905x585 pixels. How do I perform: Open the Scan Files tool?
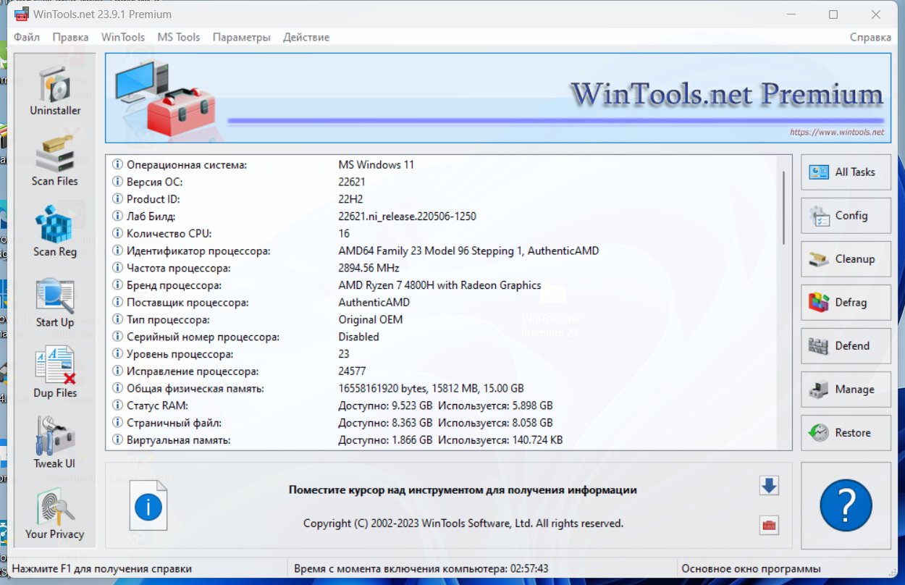tap(55, 161)
